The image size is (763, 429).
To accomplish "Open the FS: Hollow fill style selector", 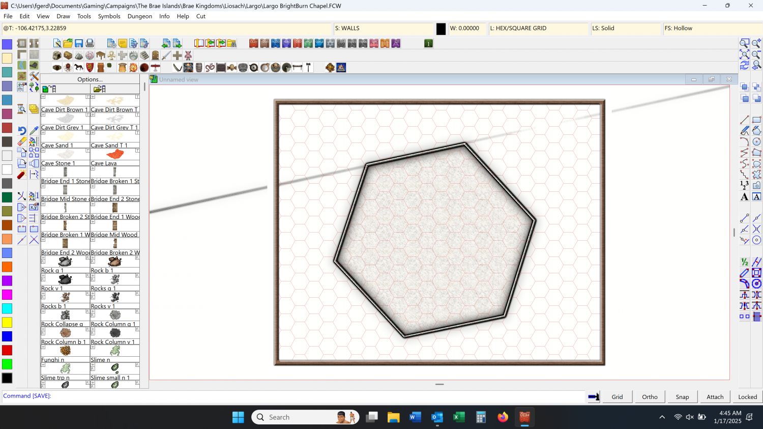I will [x=712, y=28].
